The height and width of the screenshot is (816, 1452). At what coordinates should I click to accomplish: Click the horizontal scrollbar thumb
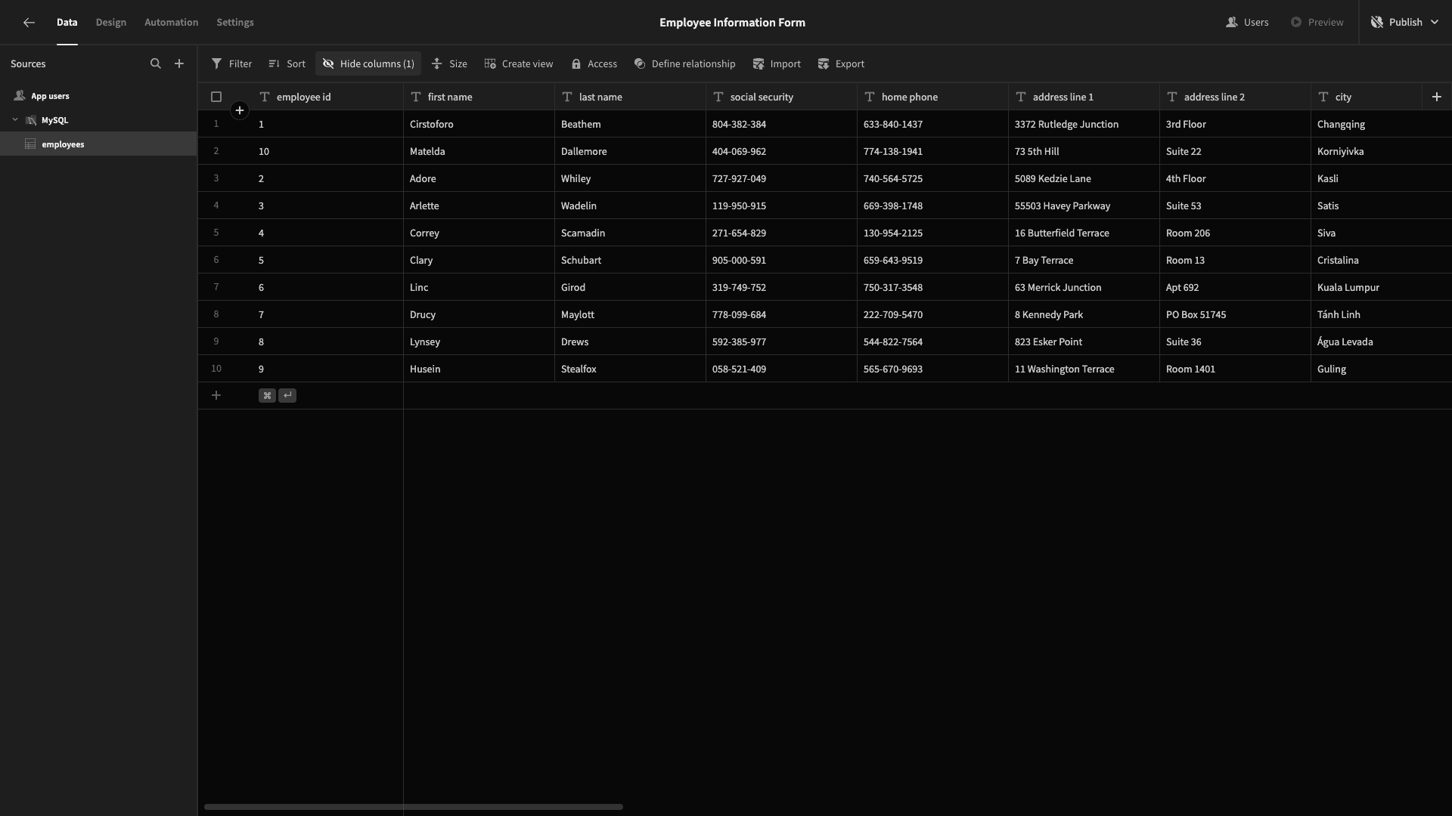(x=414, y=807)
